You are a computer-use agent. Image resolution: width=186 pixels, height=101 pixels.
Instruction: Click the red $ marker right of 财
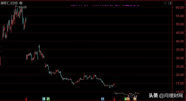[114, 99]
